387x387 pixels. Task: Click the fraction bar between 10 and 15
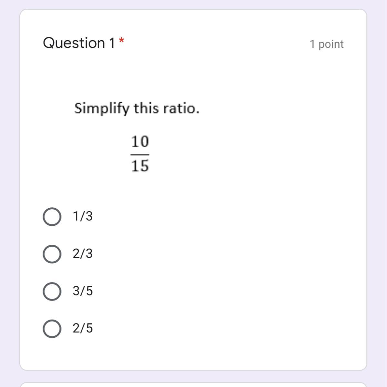coord(140,154)
